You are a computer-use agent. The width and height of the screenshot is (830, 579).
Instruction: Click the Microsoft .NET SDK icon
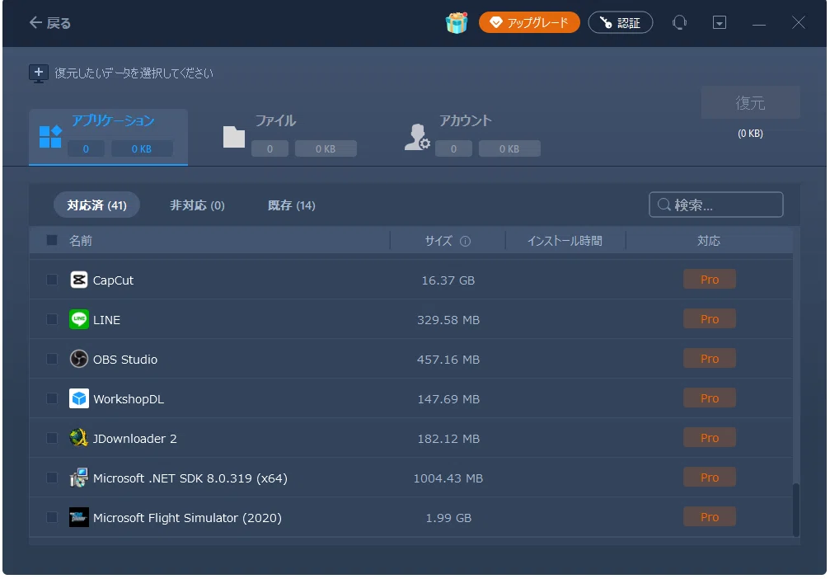pyautogui.click(x=79, y=478)
